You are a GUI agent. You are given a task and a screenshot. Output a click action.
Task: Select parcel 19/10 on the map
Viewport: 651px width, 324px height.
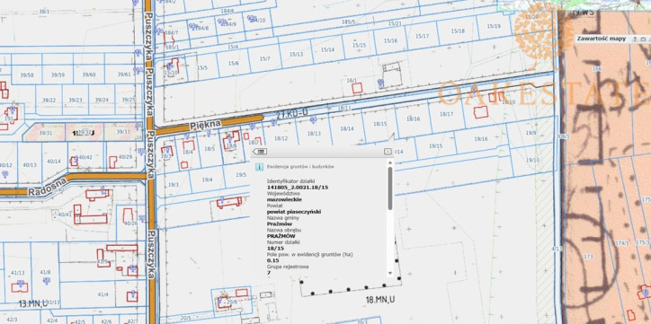(532, 160)
